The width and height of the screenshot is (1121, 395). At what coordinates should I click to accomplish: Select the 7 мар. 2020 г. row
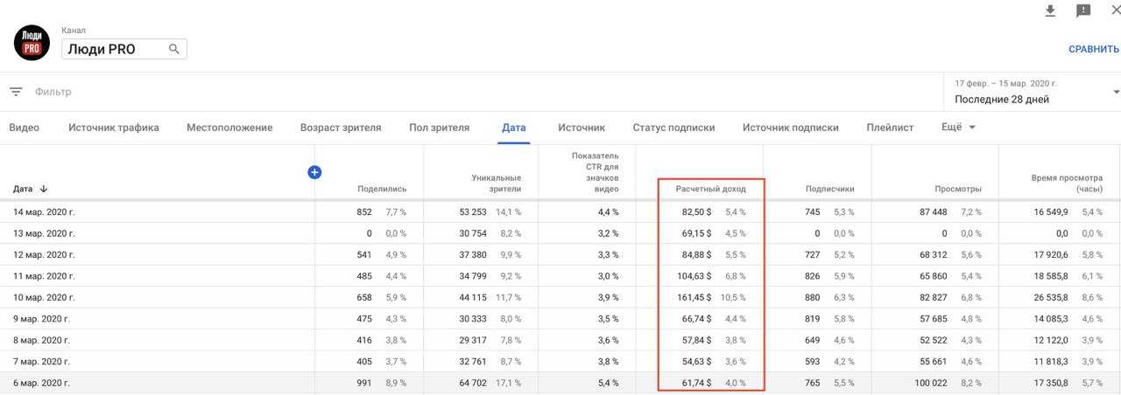560,362
